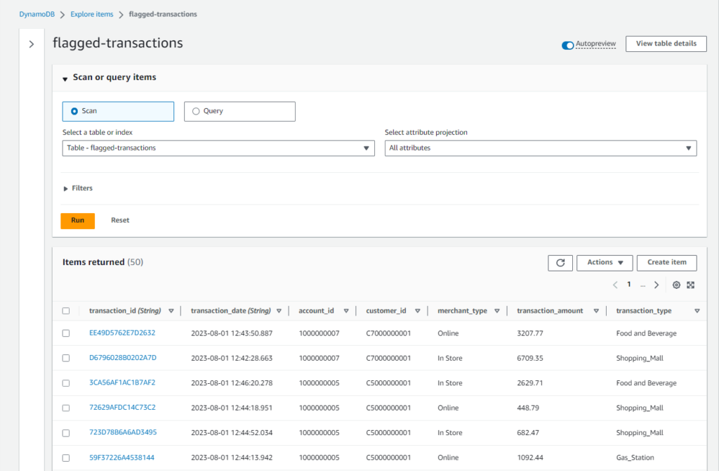Enter fullscreen view of results table
Screen dimensions: 719x471
pyautogui.click(x=690, y=285)
